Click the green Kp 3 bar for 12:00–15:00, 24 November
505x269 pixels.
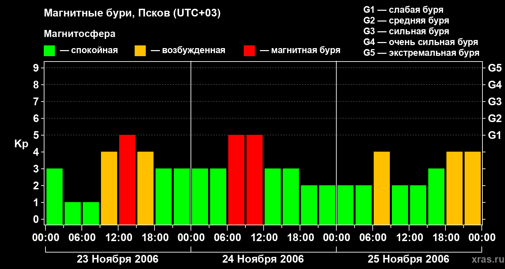coord(273,196)
